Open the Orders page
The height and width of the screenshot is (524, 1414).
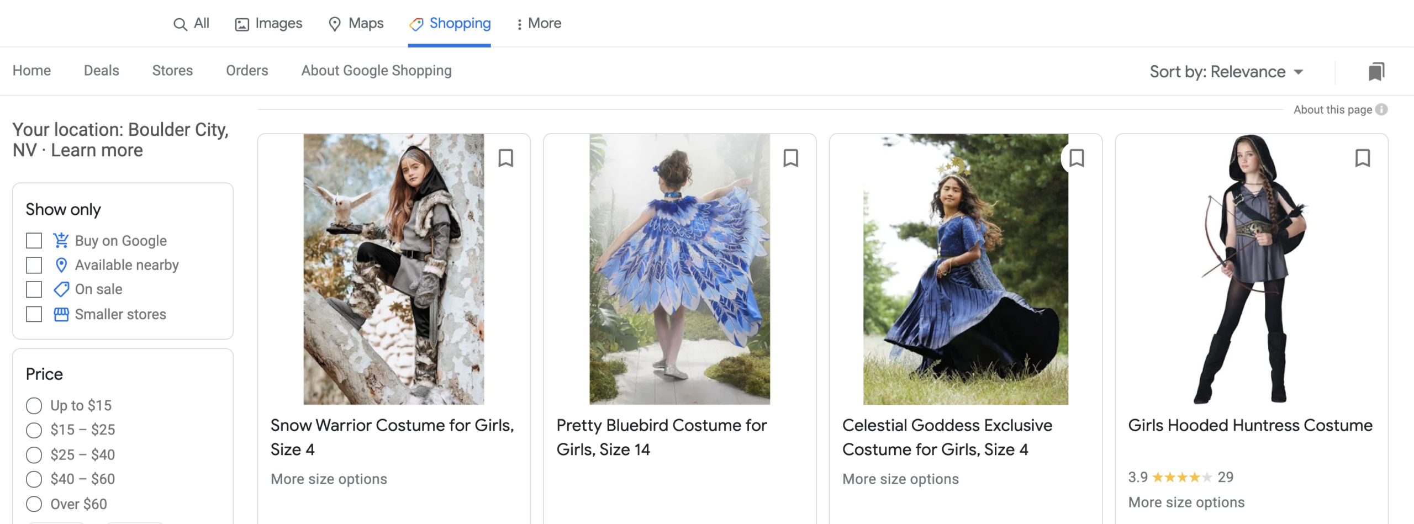[x=247, y=71]
